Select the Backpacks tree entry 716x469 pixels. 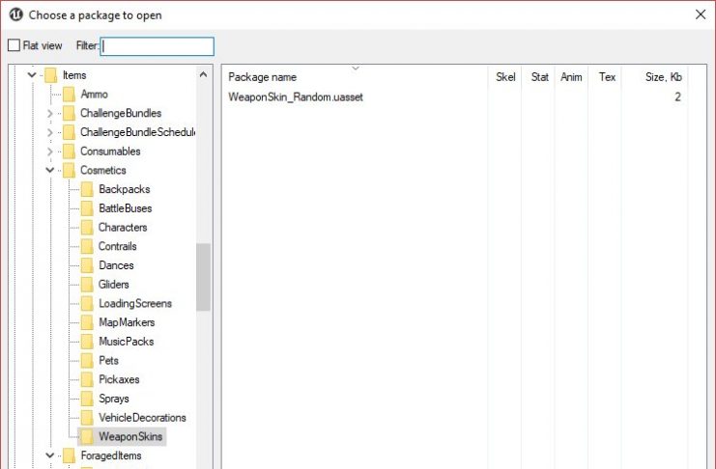[x=125, y=189]
